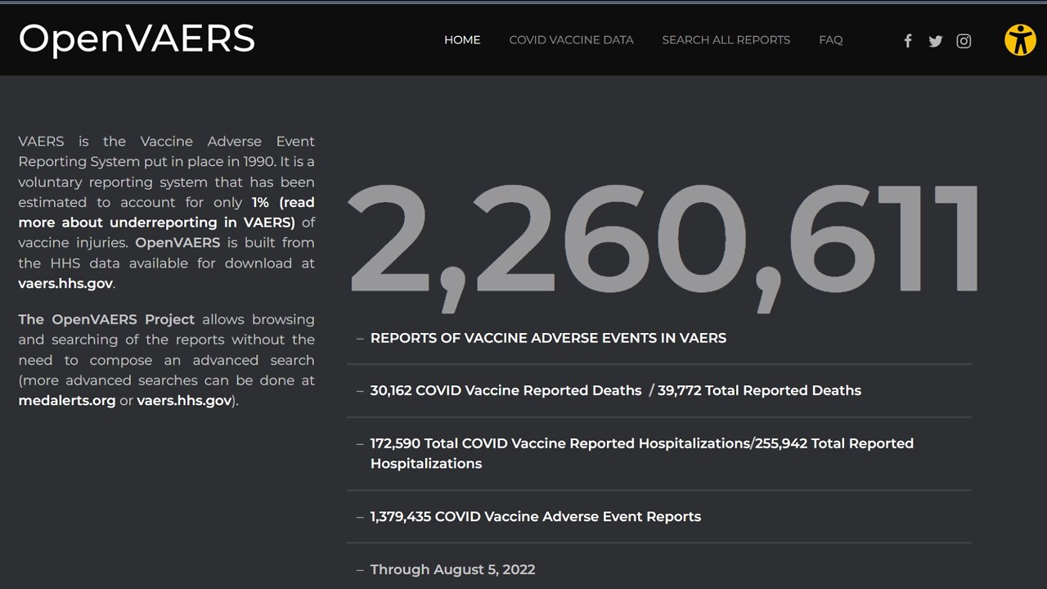Open the Facebook social icon

907,41
